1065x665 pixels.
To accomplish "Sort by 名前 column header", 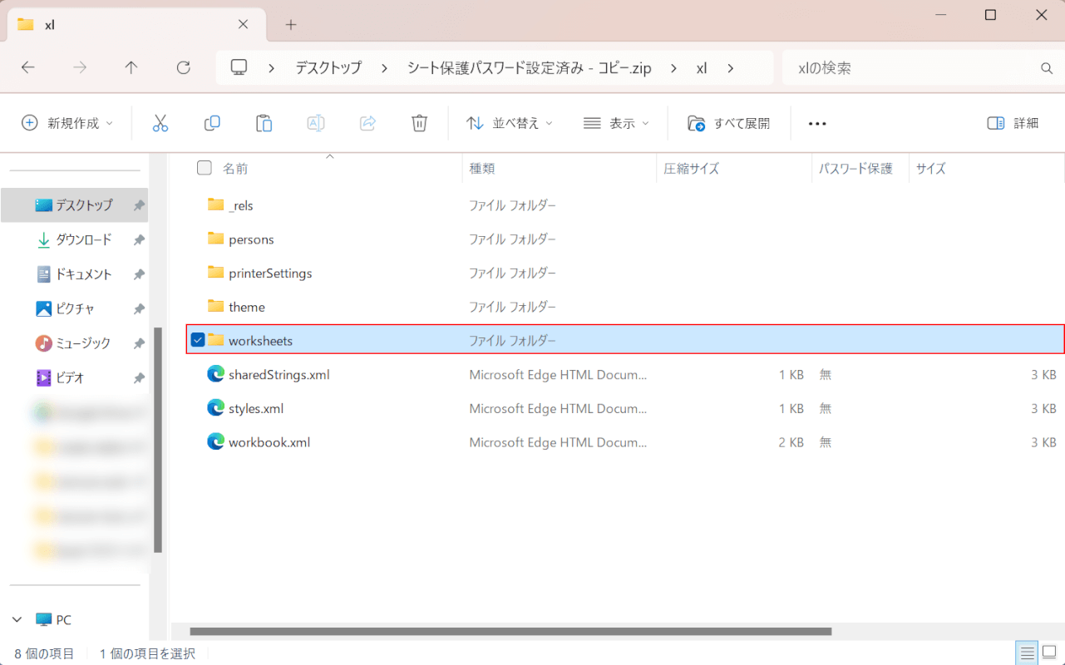I will 235,169.
